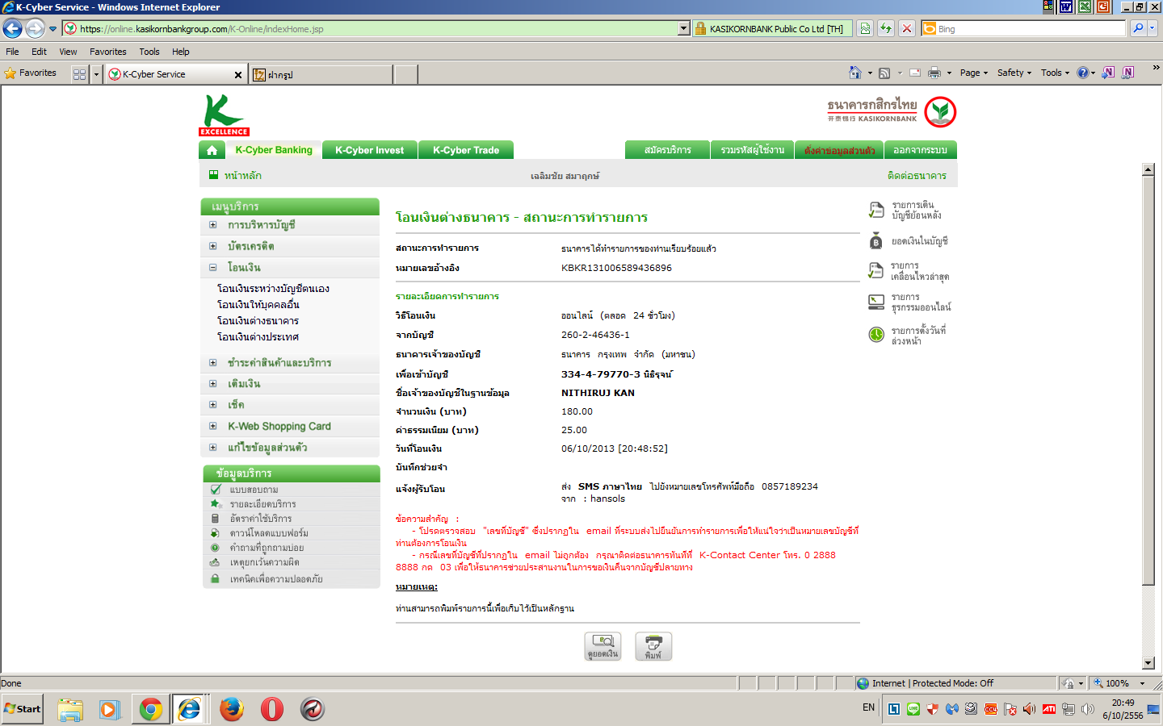
Task: Expand the เช็ค menu section
Action: pyautogui.click(x=213, y=405)
